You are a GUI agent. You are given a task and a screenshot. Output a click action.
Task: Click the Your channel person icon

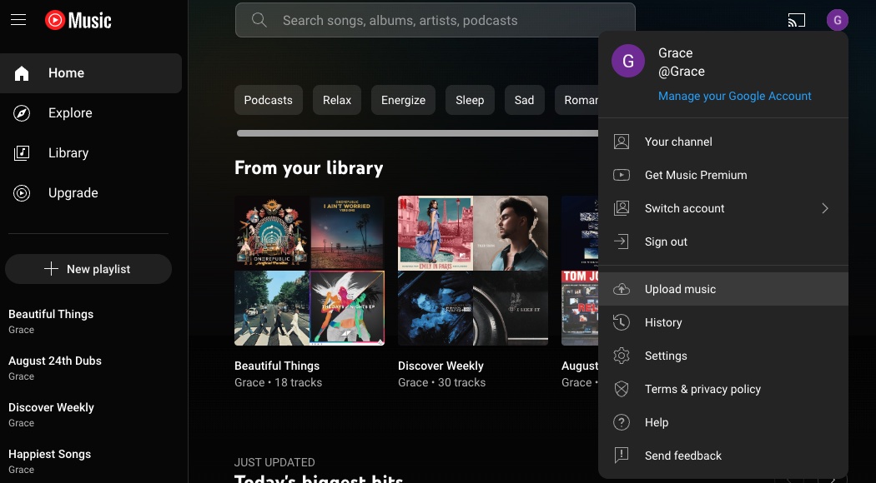tap(622, 142)
